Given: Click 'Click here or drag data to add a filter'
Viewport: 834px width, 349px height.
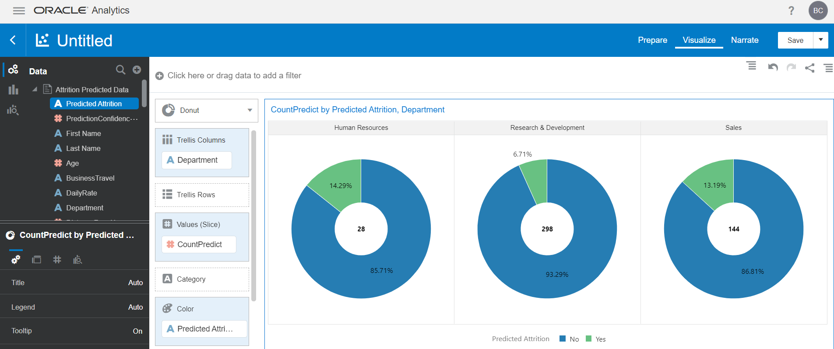Looking at the screenshot, I should click(234, 76).
